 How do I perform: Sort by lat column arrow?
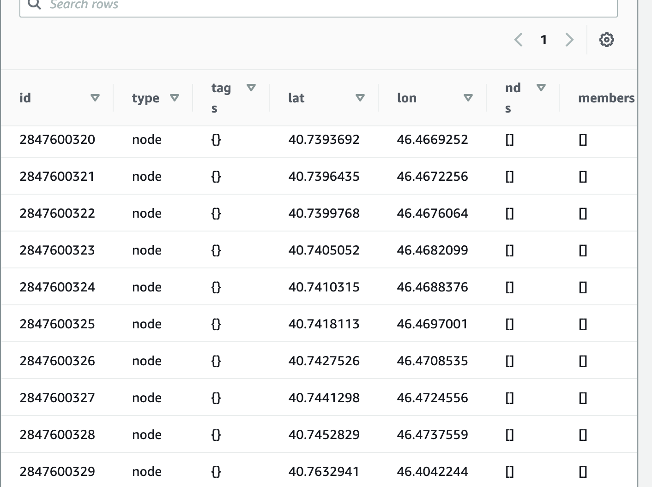pos(360,98)
